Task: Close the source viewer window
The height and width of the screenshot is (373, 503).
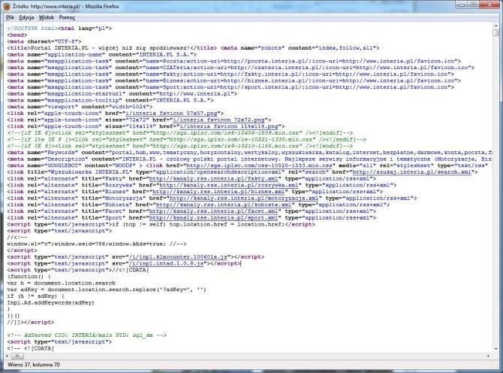Action: 489,5
